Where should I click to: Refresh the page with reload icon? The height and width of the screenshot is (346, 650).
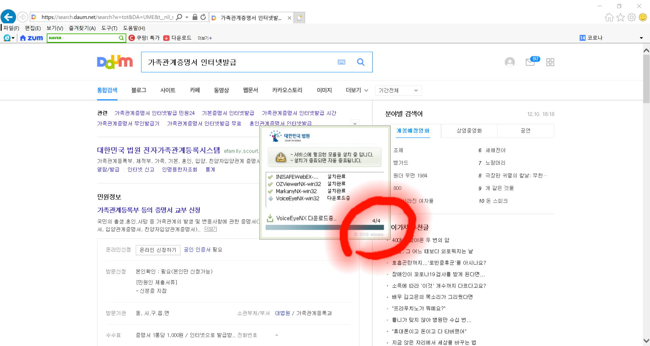click(x=203, y=17)
